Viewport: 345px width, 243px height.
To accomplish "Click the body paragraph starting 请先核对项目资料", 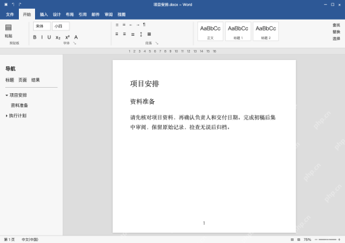I will click(x=203, y=122).
